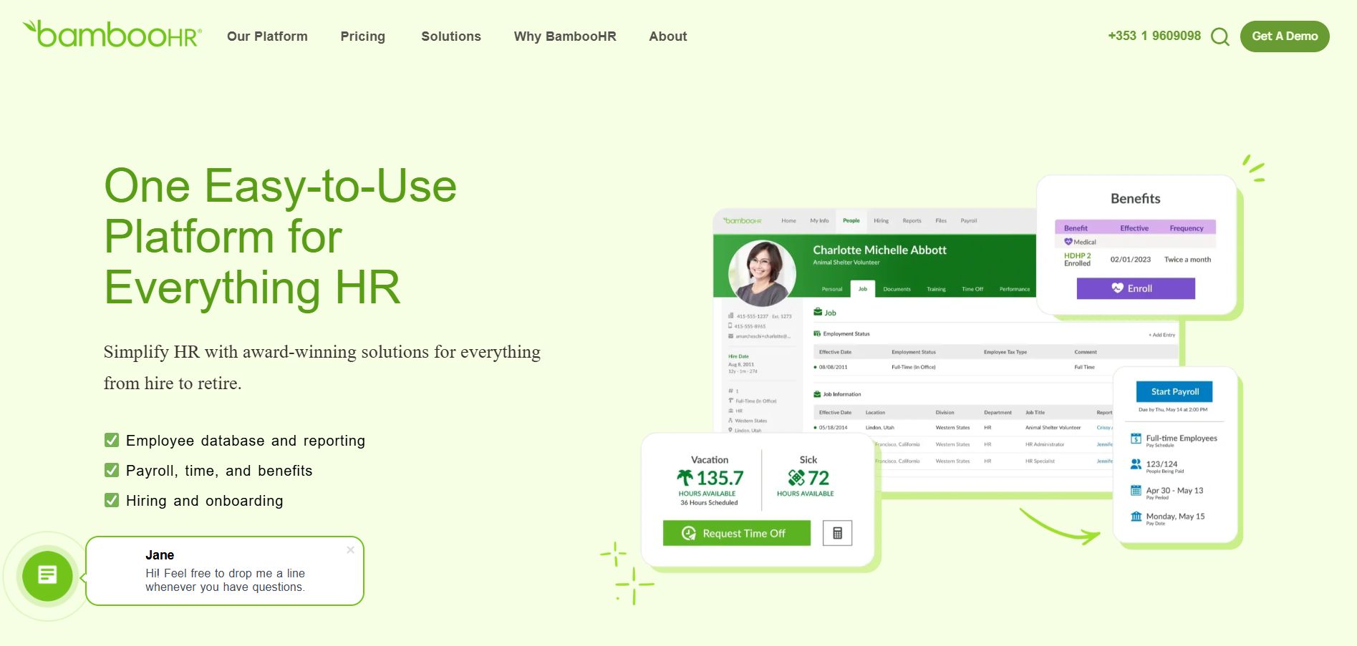Click the vacation palm tree icon

pos(685,477)
